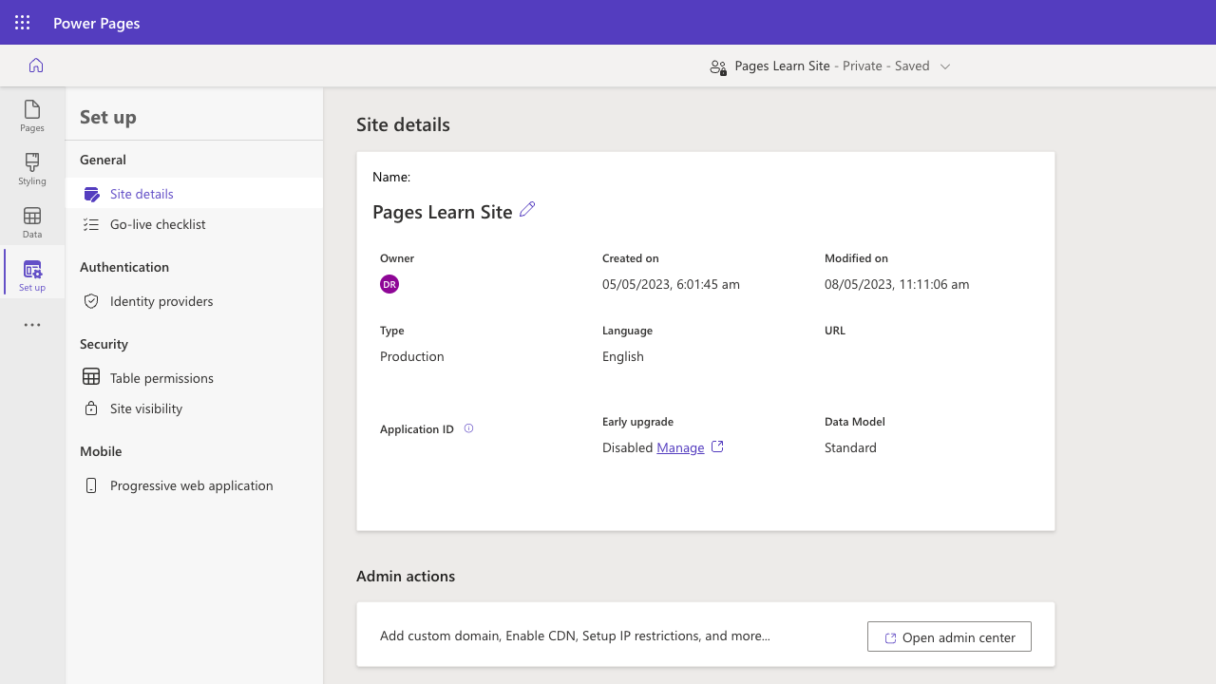This screenshot has height=684, width=1216.
Task: Open Identity providers under Authentication
Action: click(161, 301)
